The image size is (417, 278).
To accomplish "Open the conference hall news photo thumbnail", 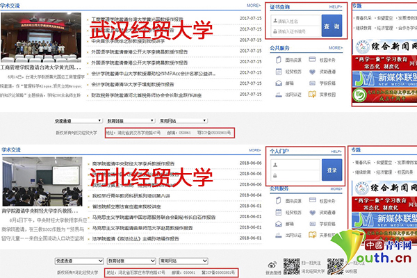I will tap(41, 38).
